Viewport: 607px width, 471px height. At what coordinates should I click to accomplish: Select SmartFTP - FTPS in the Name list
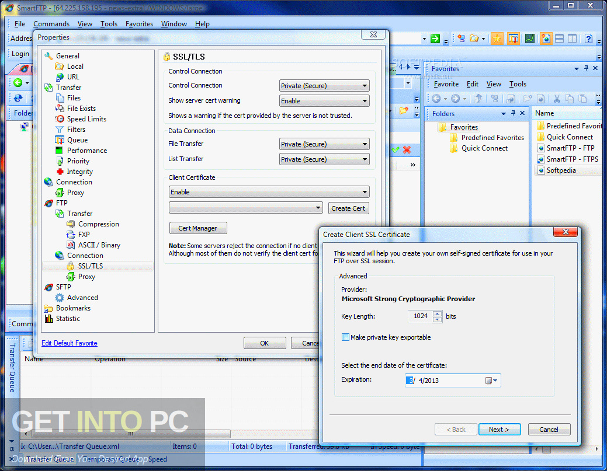(x=572, y=159)
